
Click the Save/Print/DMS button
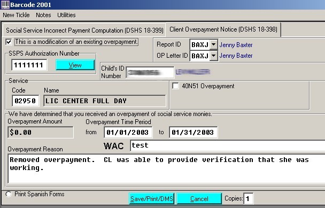click(x=151, y=199)
